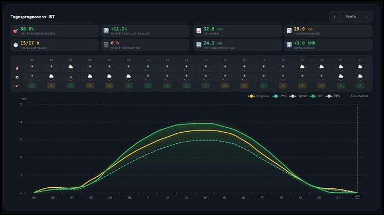Click the amber tilde badge for hour 06

[51, 86]
